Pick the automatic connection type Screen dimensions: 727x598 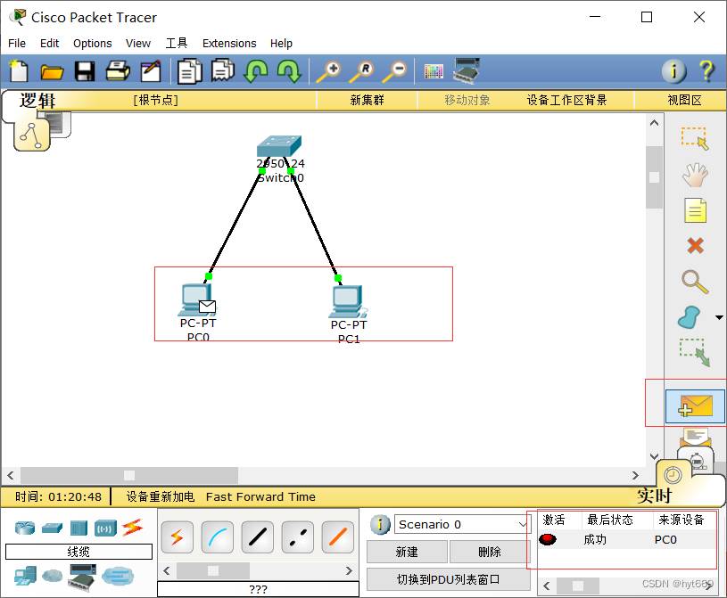pyautogui.click(x=178, y=537)
